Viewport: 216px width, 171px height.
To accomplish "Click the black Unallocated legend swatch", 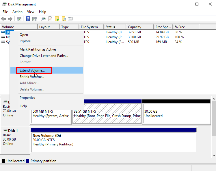I will [3, 161].
